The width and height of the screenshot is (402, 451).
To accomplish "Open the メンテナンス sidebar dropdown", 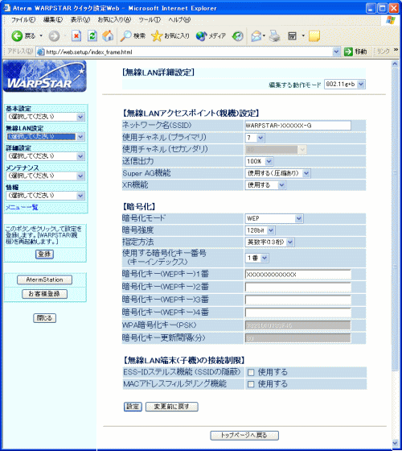I will pyautogui.click(x=45, y=176).
